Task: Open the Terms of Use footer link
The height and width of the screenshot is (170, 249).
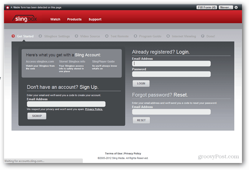Action: pyautogui.click(x=114, y=154)
